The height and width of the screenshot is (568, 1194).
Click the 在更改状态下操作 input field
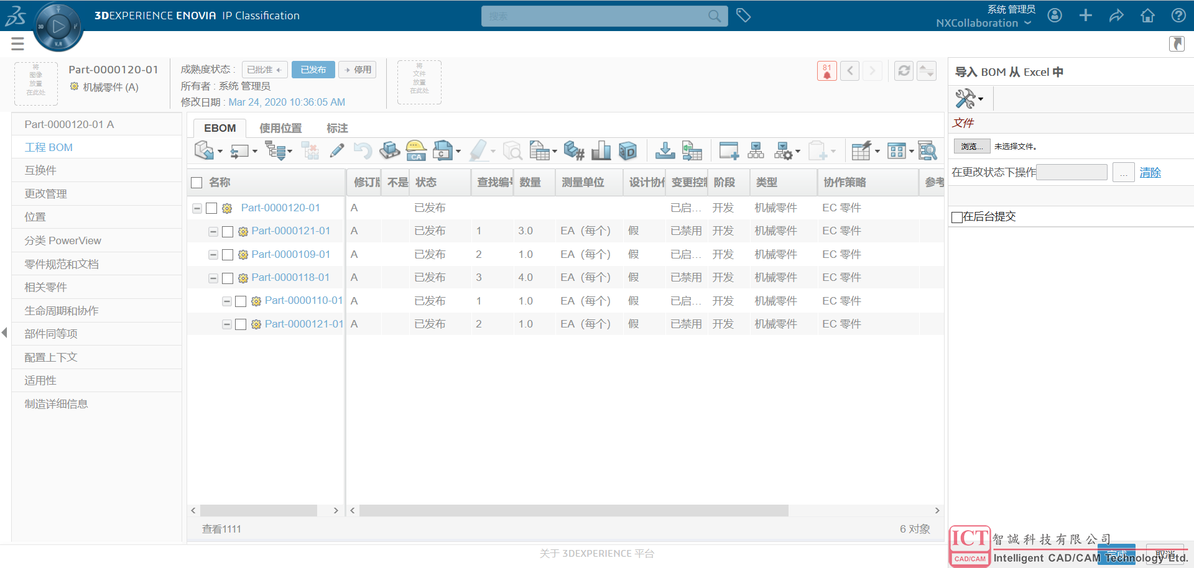click(1072, 172)
